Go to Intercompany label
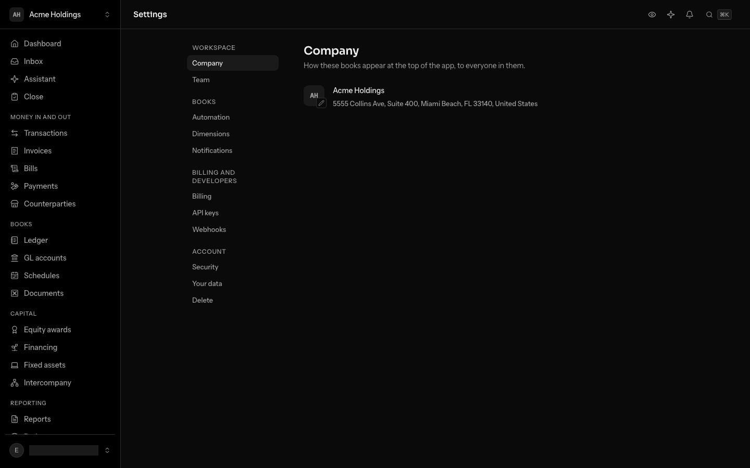Image resolution: width=750 pixels, height=468 pixels. (47, 383)
